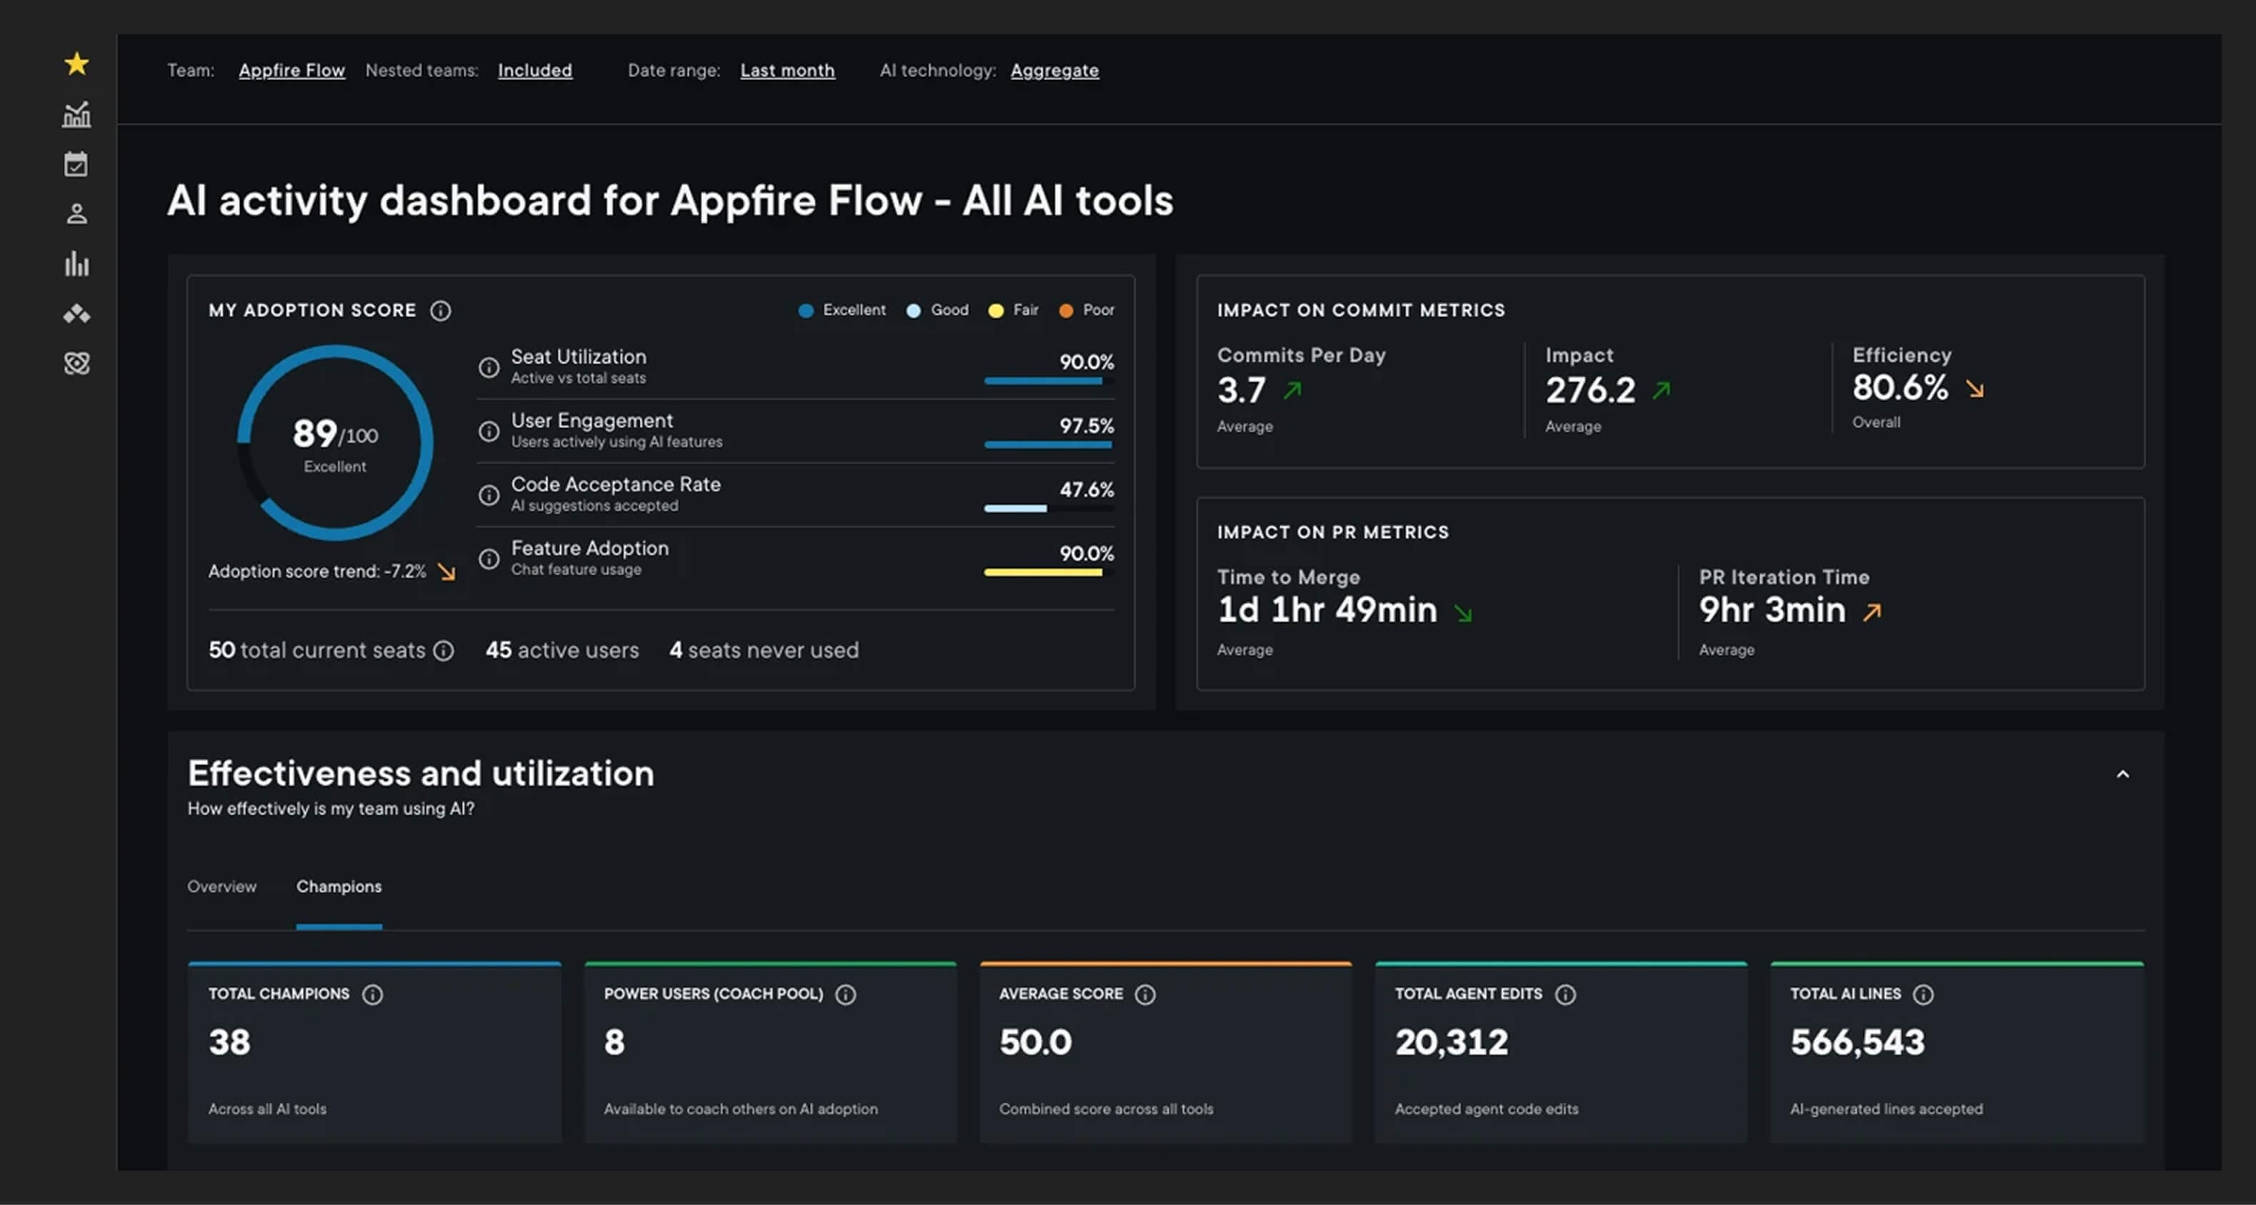The height and width of the screenshot is (1205, 2256).
Task: Click the diamond cluster icon in sidebar
Action: point(77,314)
